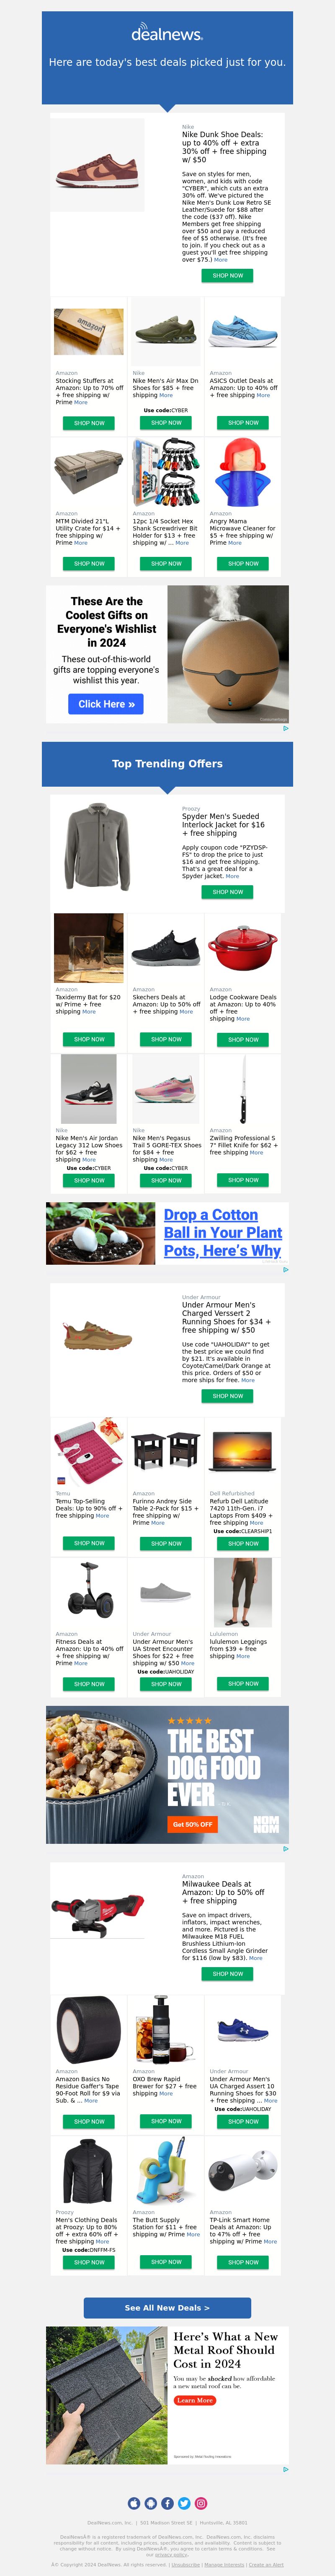Image resolution: width=335 pixels, height=2576 pixels.
Task: Click Shop Now under Angry Mama Microwave Cleaner
Action: point(243,563)
